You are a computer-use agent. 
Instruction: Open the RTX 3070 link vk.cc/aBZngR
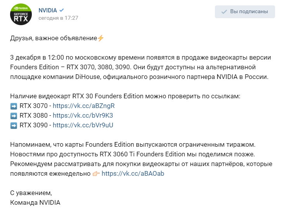click(84, 106)
